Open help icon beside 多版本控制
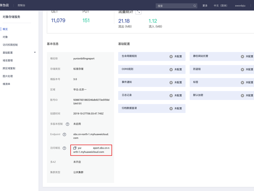 pos(68,124)
